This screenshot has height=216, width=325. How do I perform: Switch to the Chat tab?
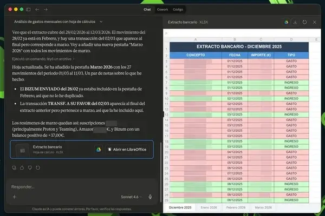pyautogui.click(x=147, y=10)
